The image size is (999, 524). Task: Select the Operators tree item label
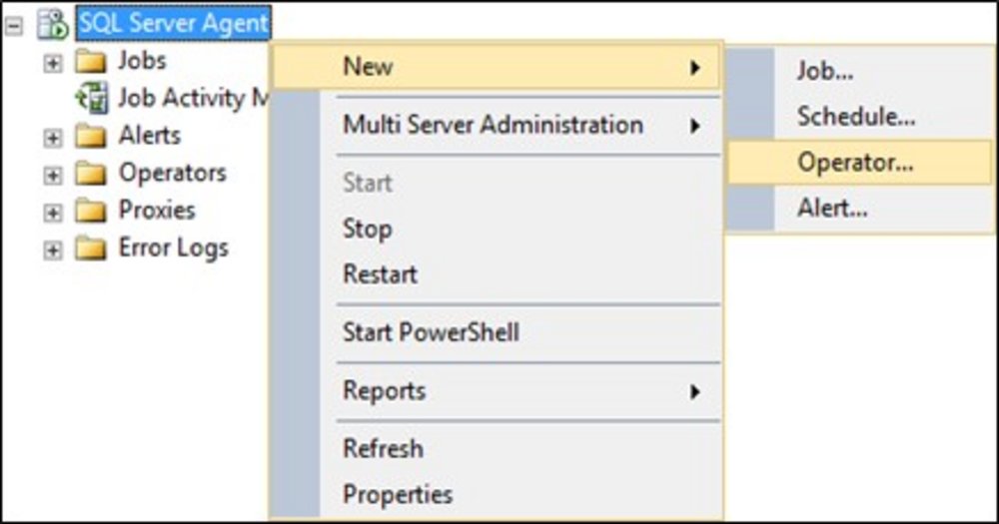pos(172,173)
